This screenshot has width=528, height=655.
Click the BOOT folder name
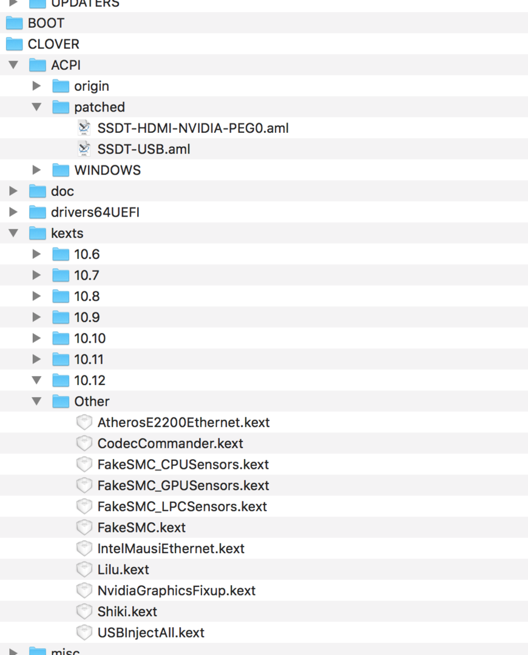tap(46, 23)
